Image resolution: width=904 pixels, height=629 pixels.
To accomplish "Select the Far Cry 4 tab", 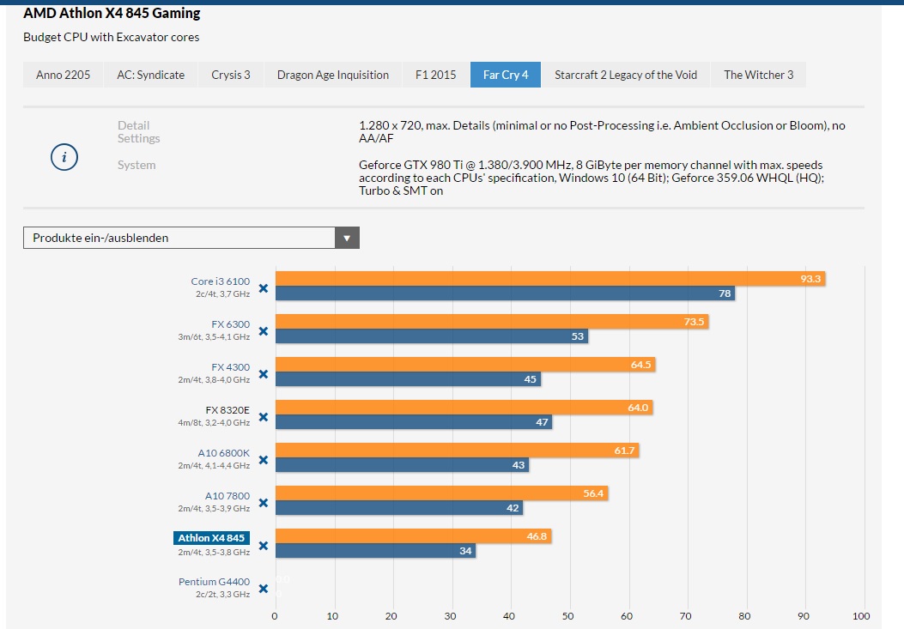I will click(x=506, y=75).
